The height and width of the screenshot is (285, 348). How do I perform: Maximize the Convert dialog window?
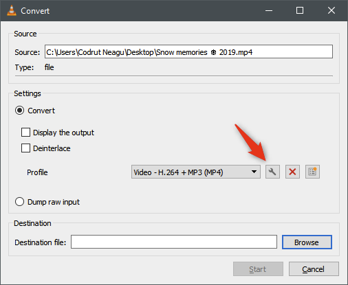tap(300, 10)
